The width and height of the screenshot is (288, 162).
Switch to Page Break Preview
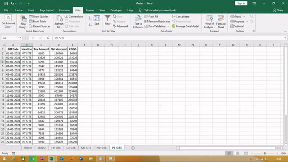(x=246, y=153)
